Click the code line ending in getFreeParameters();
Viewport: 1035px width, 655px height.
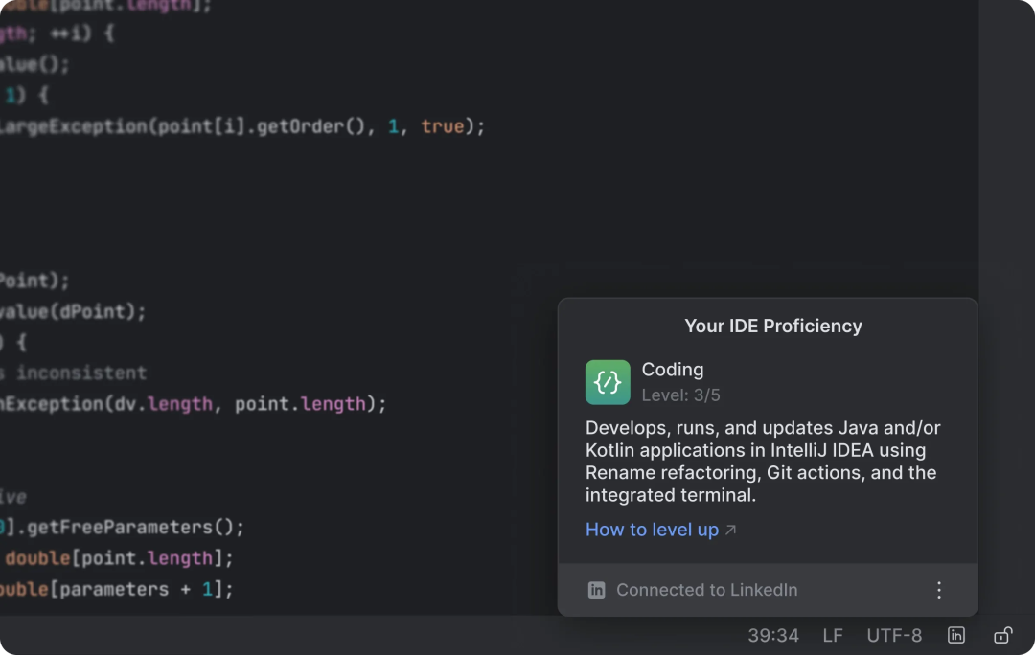tap(122, 527)
